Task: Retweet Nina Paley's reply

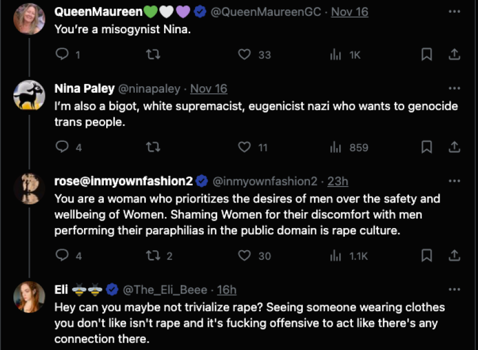Action: 153,147
